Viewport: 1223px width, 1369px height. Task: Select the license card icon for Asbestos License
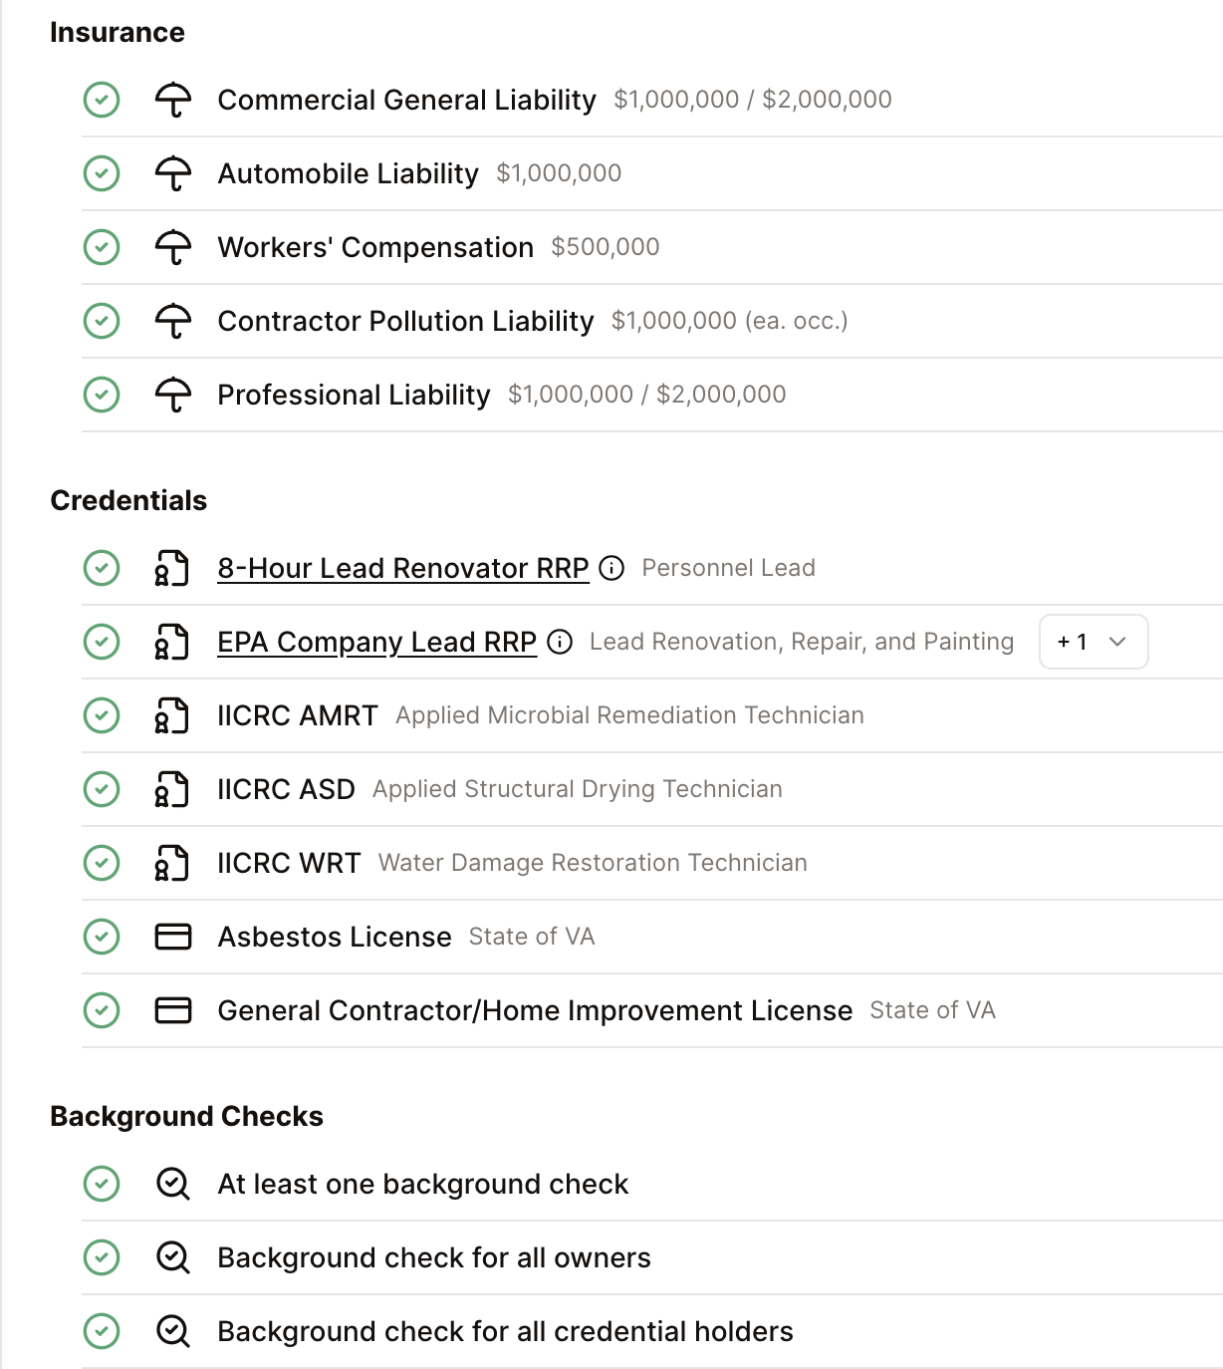point(172,937)
